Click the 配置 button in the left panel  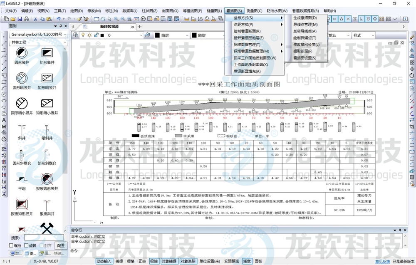(x=60, y=245)
